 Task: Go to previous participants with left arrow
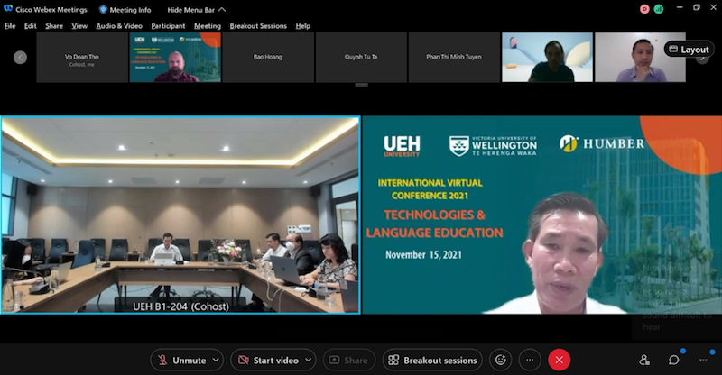tap(20, 57)
